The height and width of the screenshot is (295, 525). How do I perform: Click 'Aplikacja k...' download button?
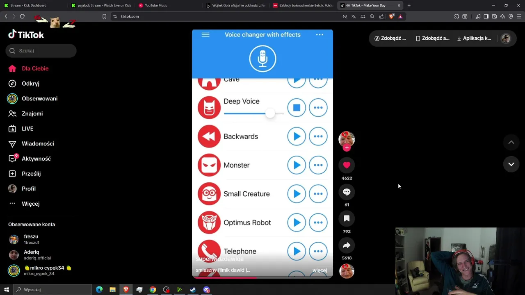(x=474, y=39)
